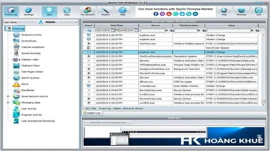
Task: Sort by the Event column header
Action: tap(88, 25)
